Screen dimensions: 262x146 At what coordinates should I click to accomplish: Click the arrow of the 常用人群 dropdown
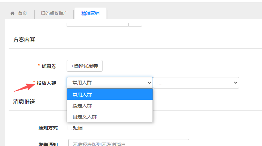pos(149,83)
